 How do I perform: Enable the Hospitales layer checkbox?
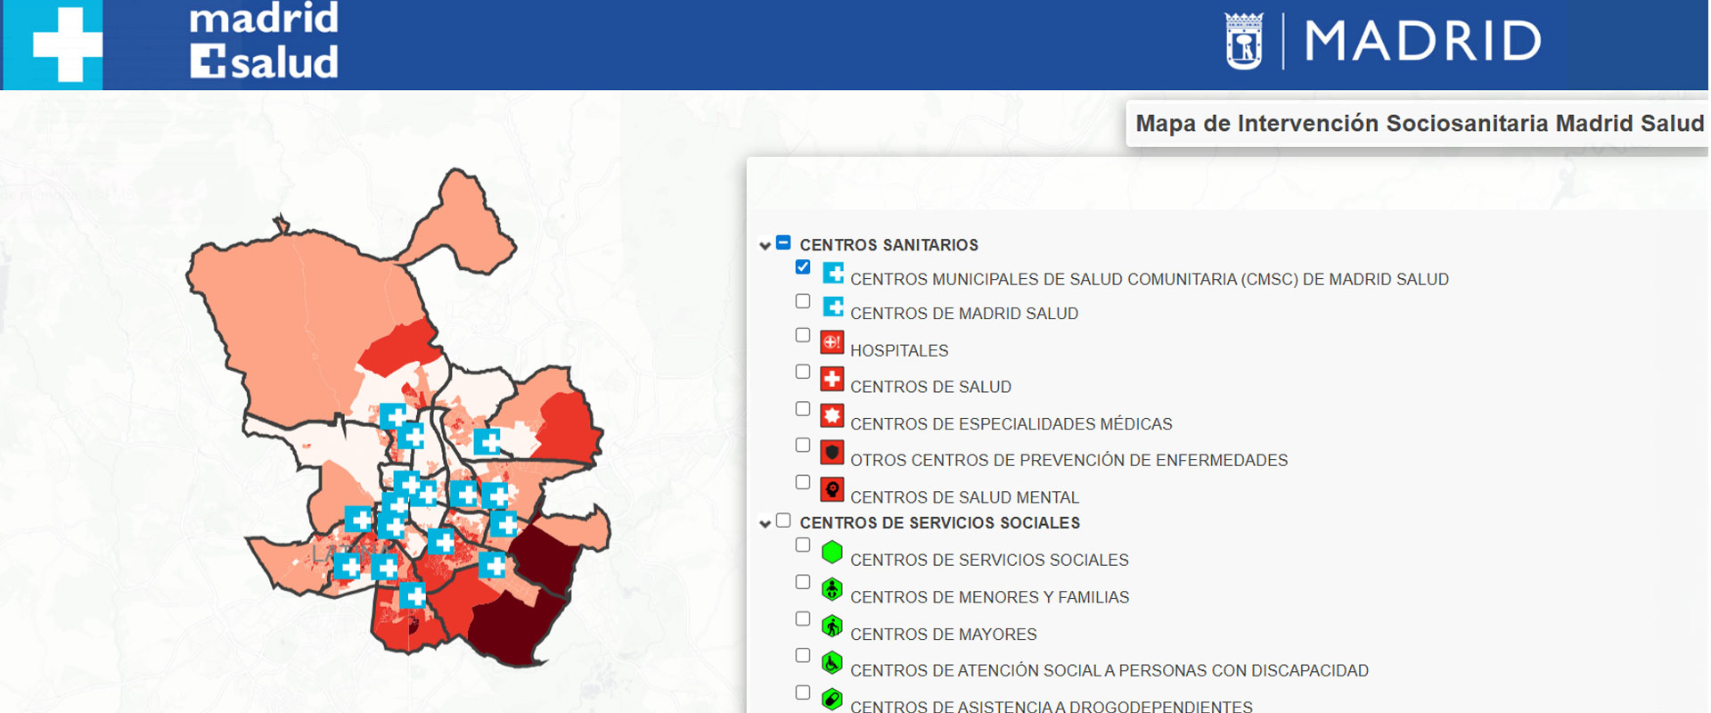point(803,335)
